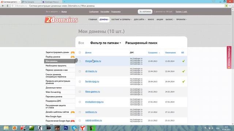
Task: Expand the Домены menu dropdown
Action: tap(104, 19)
